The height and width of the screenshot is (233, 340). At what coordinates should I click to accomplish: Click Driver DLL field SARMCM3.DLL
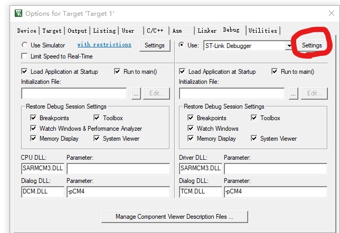pyautogui.click(x=201, y=169)
